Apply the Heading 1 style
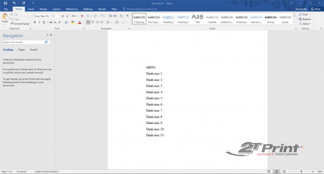The width and height of the screenshot is (324, 174). (x=168, y=19)
